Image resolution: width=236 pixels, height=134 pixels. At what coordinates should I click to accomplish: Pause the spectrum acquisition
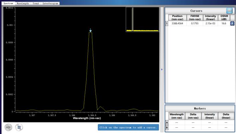19,127
